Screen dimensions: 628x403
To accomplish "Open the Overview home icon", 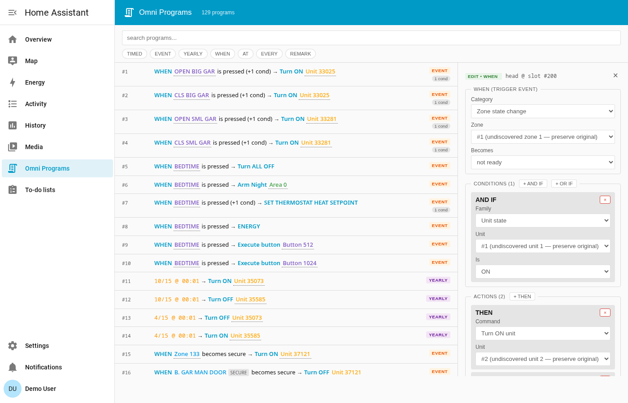I will pos(13,39).
